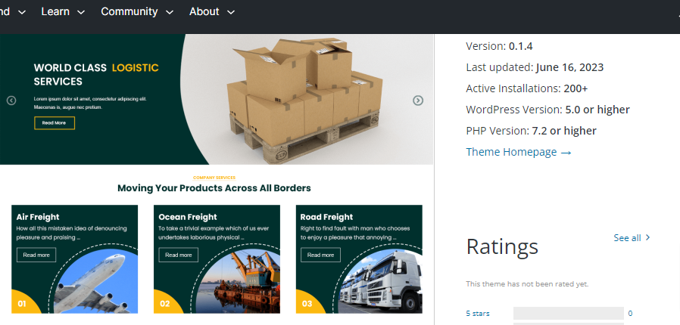Click the 5 stars count of 0
This screenshot has width=680, height=325.
coord(630,314)
